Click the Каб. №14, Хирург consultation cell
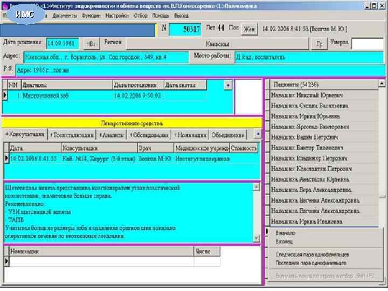388x291 pixels. point(99,158)
